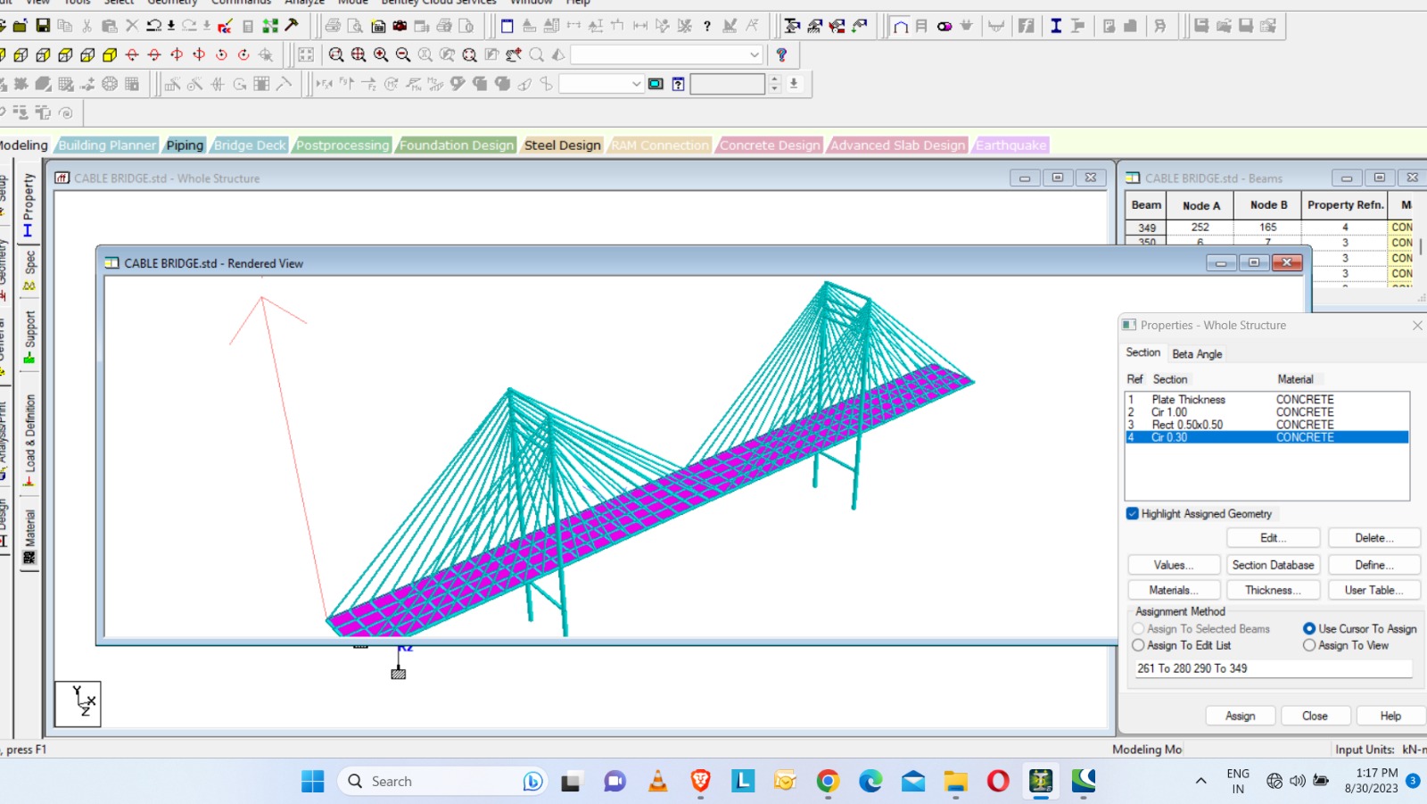The height and width of the screenshot is (804, 1427).
Task: Click the Zoom In magnifier icon
Action: (x=381, y=54)
